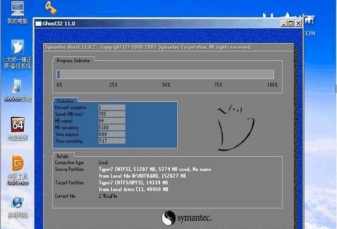Click the ghost mascot drawing
Screen dimensions: 337x229
pyautogui.click(x=236, y=127)
